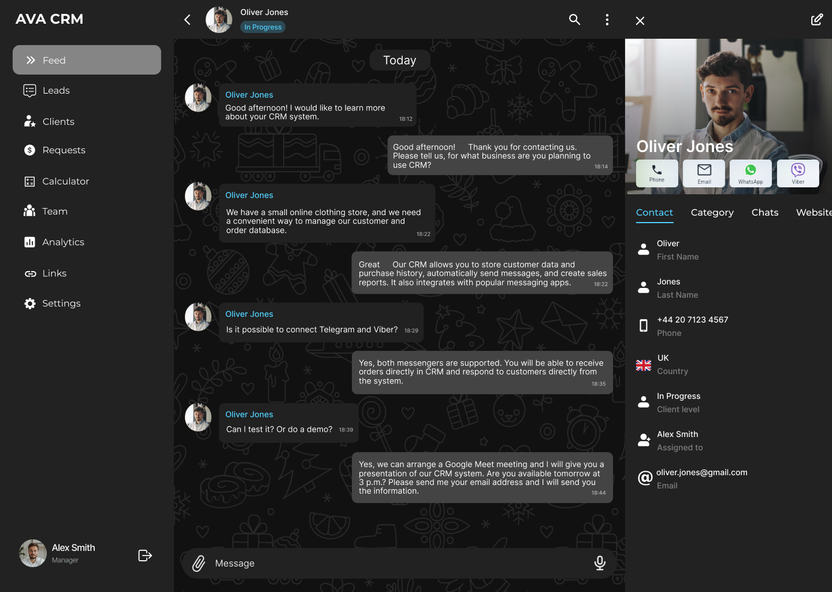The width and height of the screenshot is (832, 592).
Task: Navigate to Analytics section
Action: point(63,242)
